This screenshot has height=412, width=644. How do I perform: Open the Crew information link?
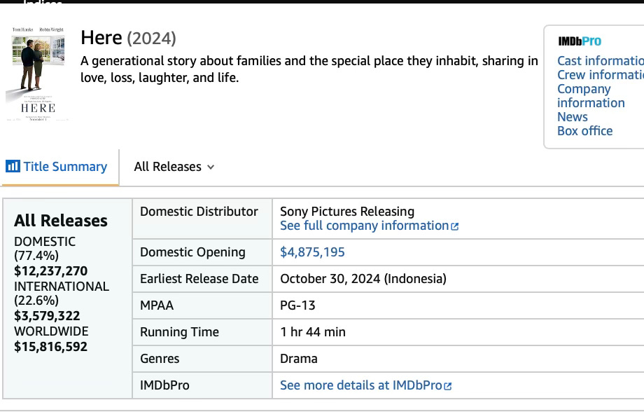pyautogui.click(x=601, y=75)
